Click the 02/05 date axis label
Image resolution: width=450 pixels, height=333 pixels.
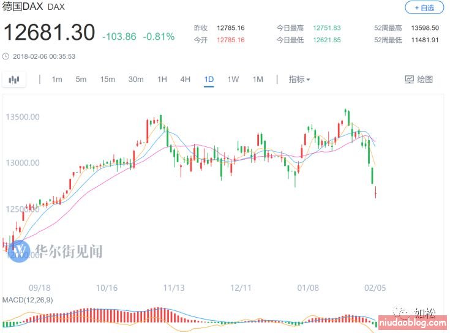375,288
